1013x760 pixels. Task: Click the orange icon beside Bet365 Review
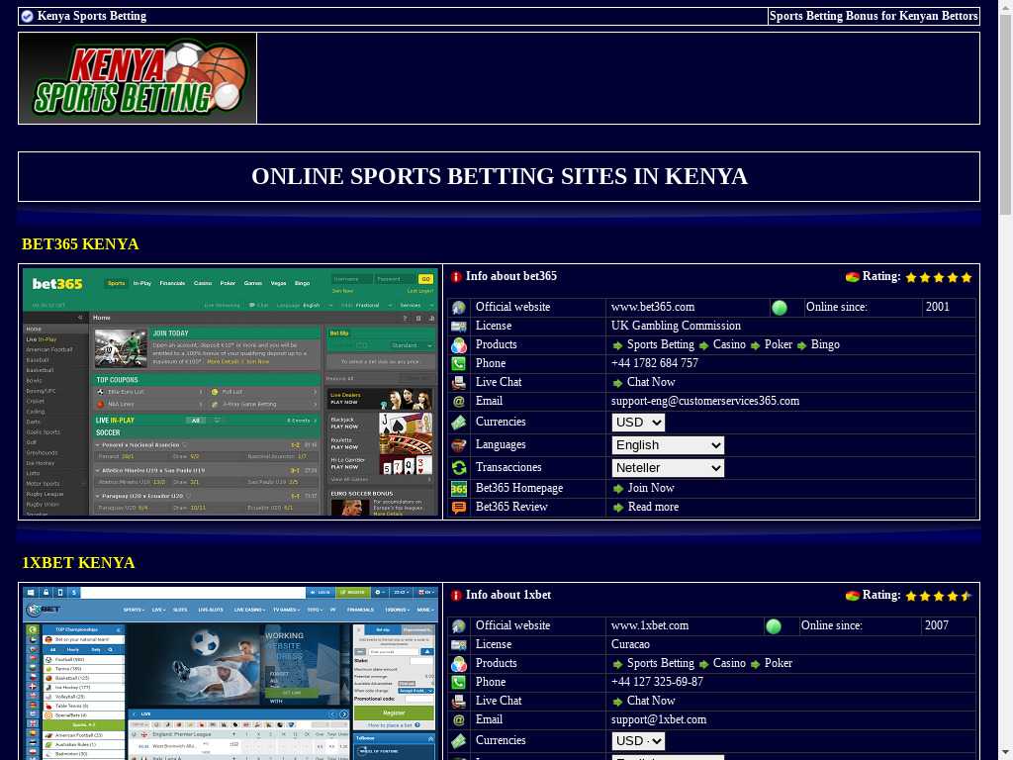pos(458,508)
